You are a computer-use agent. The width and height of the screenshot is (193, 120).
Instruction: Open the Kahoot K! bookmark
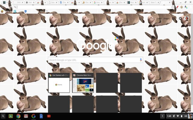coord(15,11)
